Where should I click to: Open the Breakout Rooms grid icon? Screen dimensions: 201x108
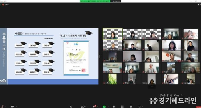[x=122, y=107]
